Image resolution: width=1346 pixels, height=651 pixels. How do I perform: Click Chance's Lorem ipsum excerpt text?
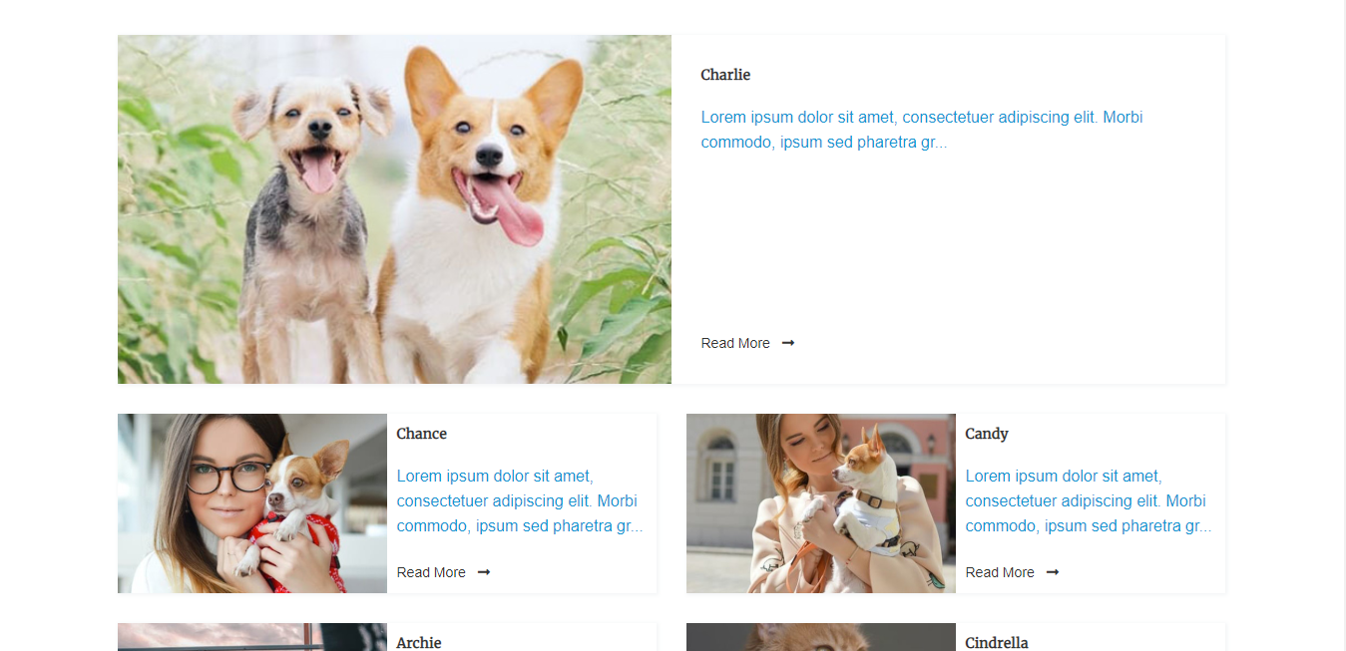coord(520,500)
